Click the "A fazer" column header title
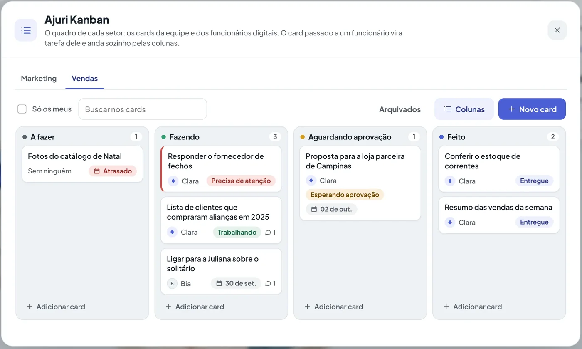 (x=43, y=137)
